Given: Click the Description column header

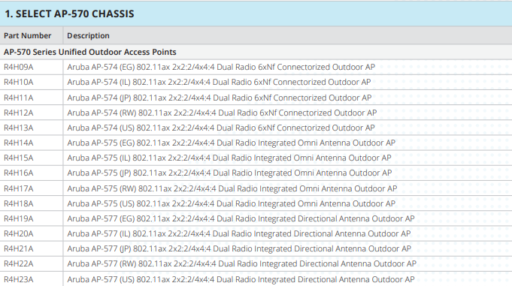Looking at the screenshot, I should pyautogui.click(x=88, y=35).
